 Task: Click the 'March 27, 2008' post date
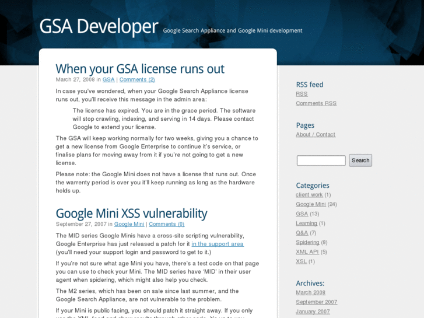[75, 79]
